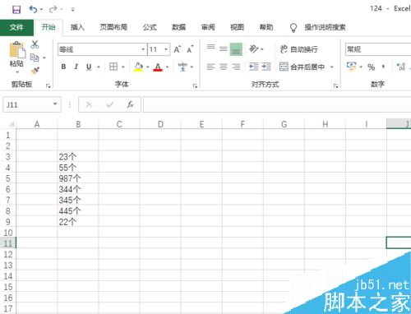Click the Select All corner triangle

[x=12, y=124]
